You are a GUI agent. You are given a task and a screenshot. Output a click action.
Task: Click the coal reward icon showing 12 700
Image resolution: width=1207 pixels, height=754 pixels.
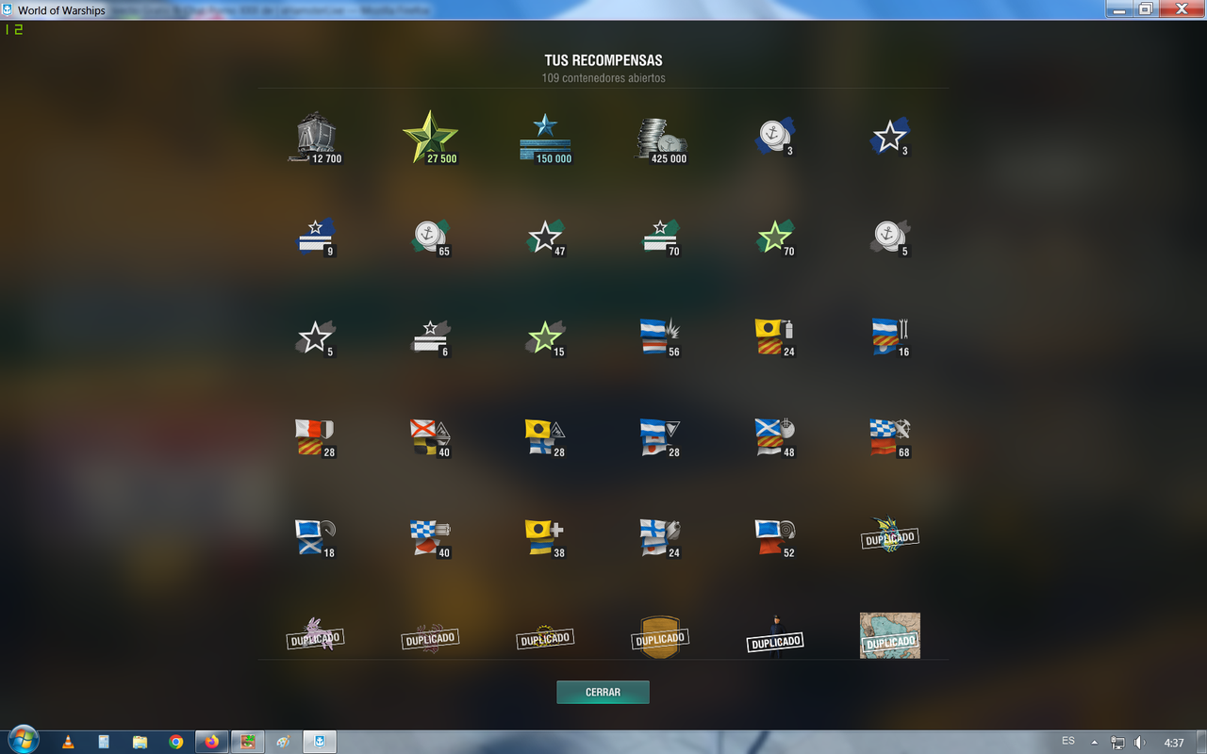315,139
